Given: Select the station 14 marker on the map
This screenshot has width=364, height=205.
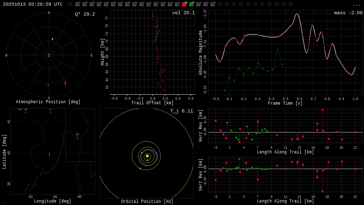Looking at the screenshot, I should [x=77, y=138].
